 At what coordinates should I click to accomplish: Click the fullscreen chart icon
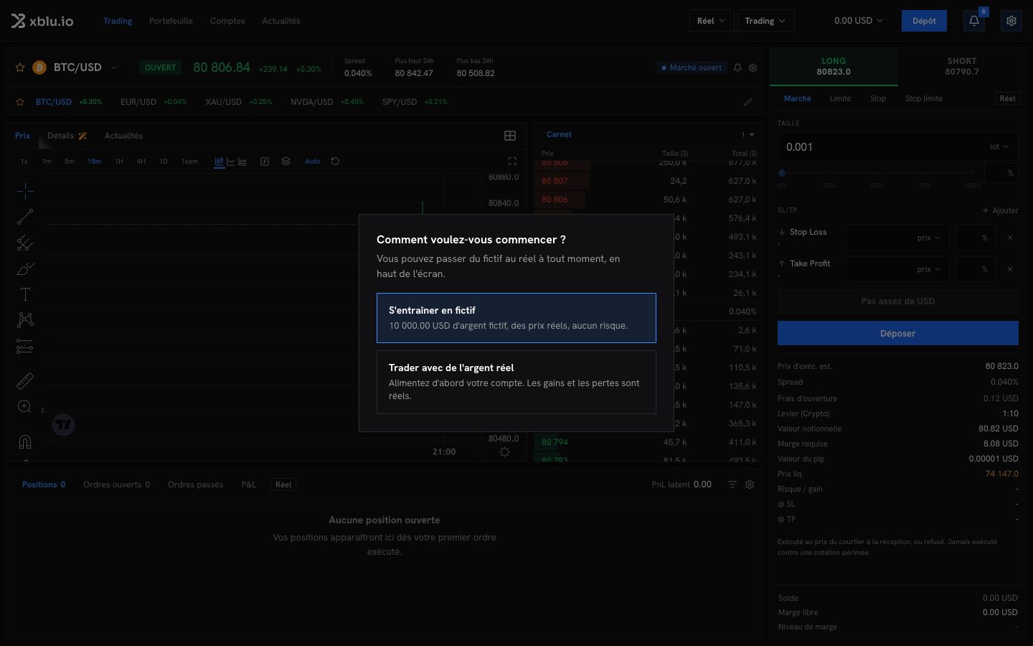512,161
